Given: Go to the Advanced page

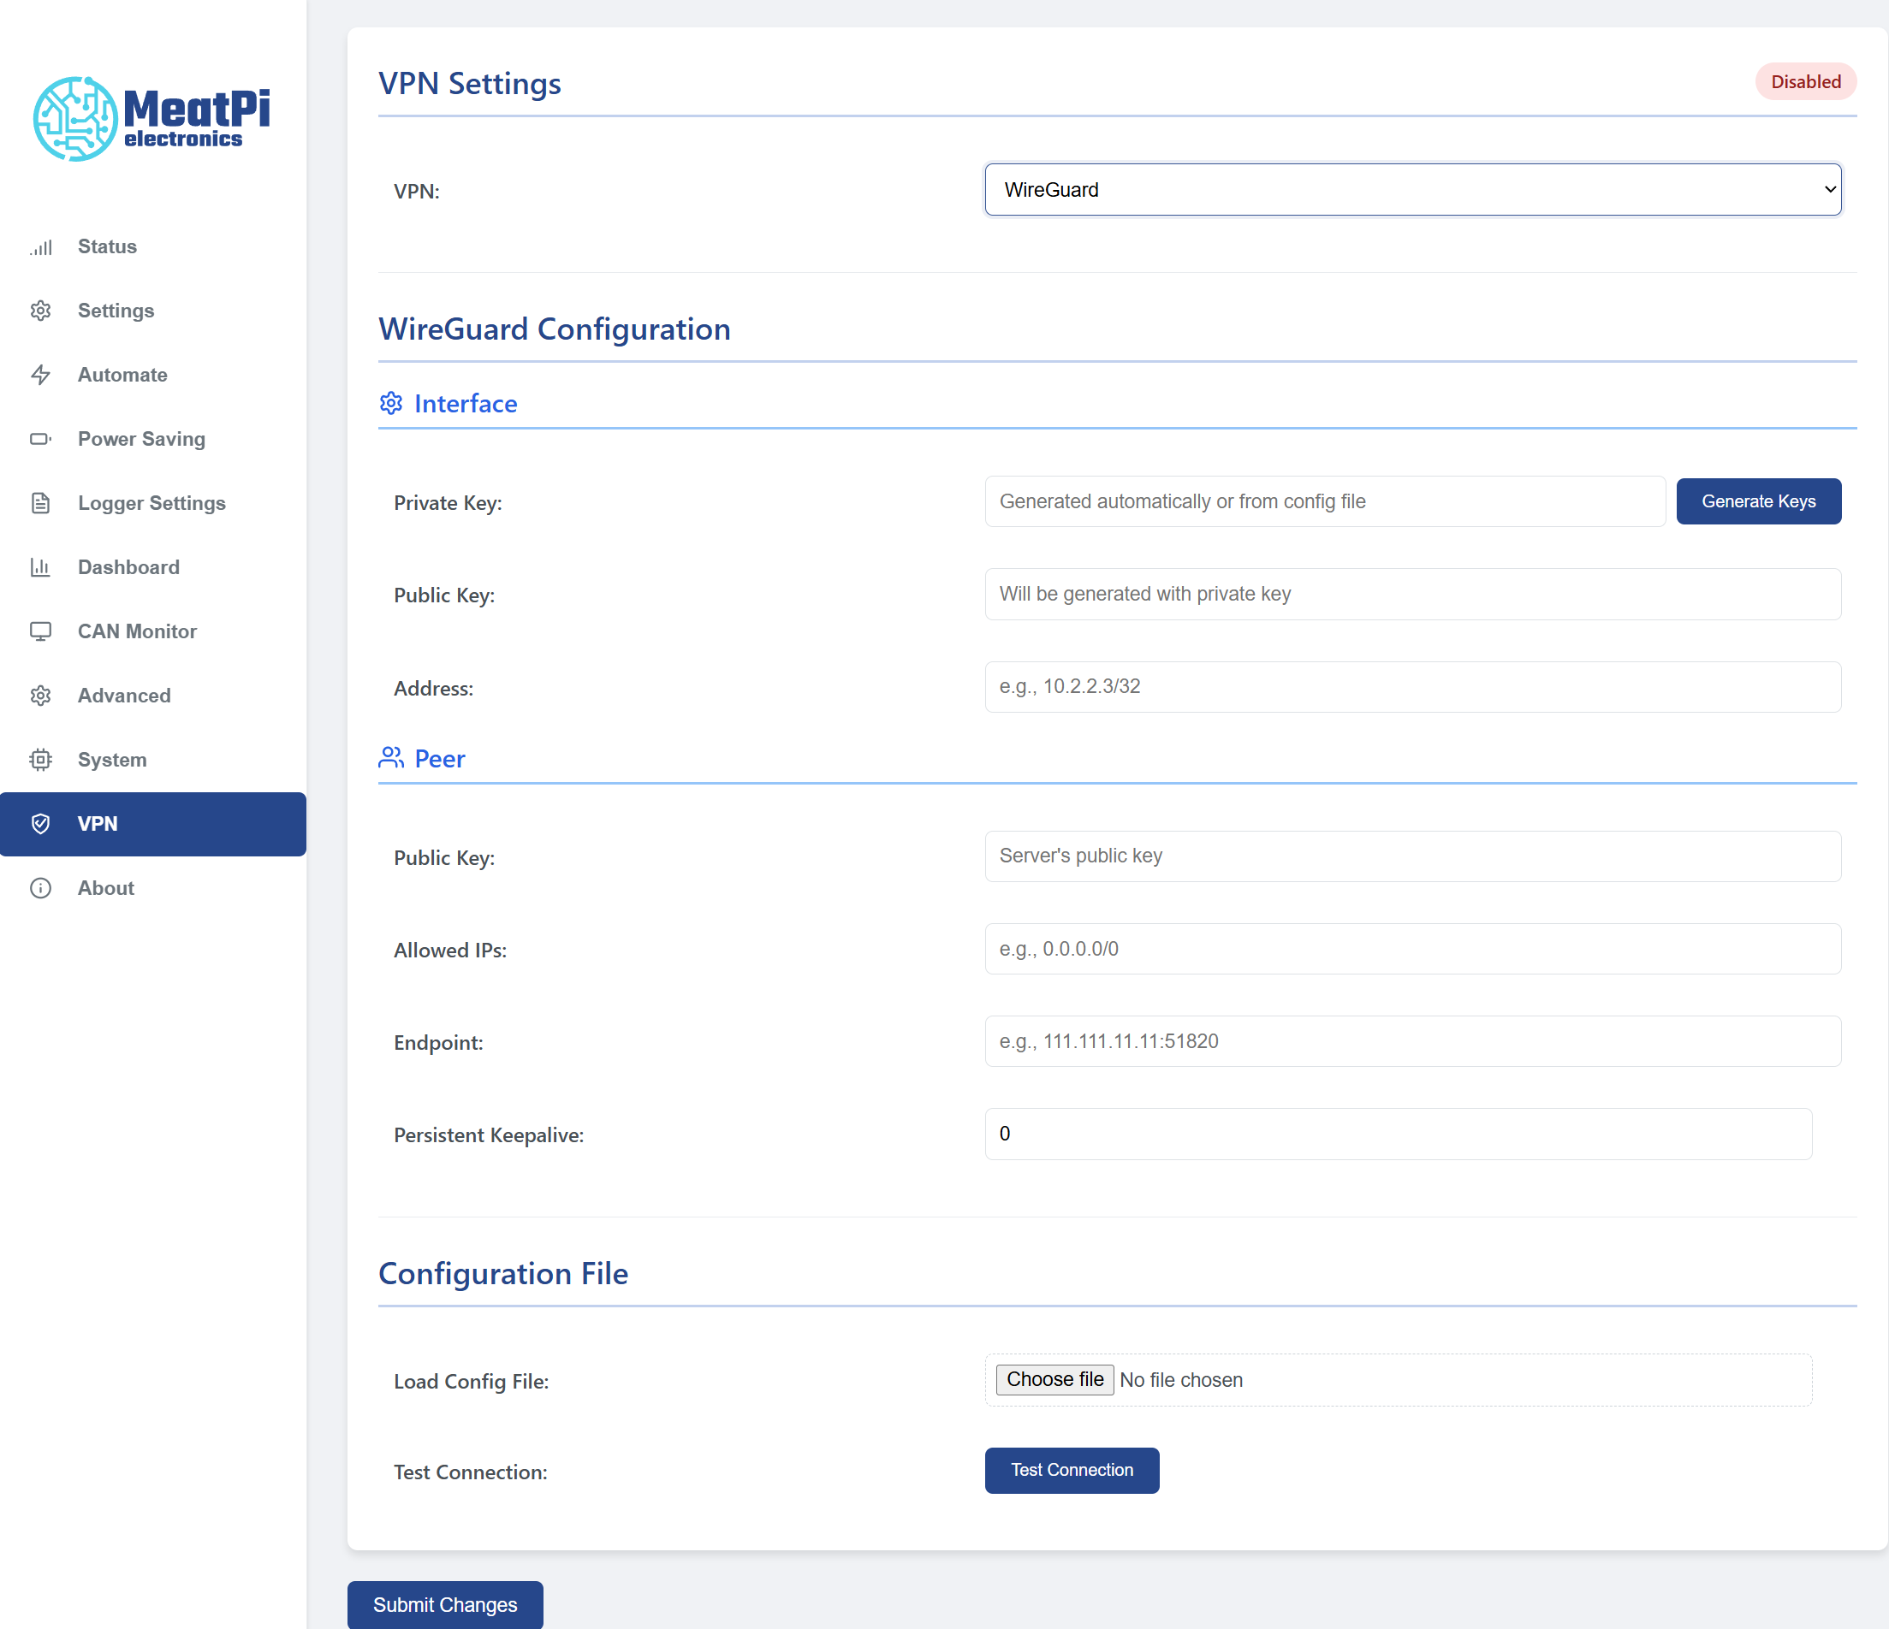Looking at the screenshot, I should pyautogui.click(x=124, y=696).
